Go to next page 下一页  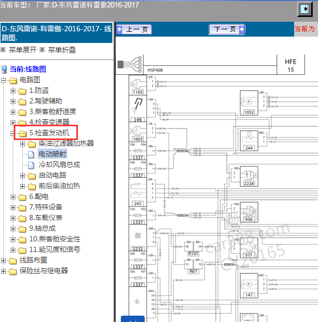pyautogui.click(x=227, y=29)
